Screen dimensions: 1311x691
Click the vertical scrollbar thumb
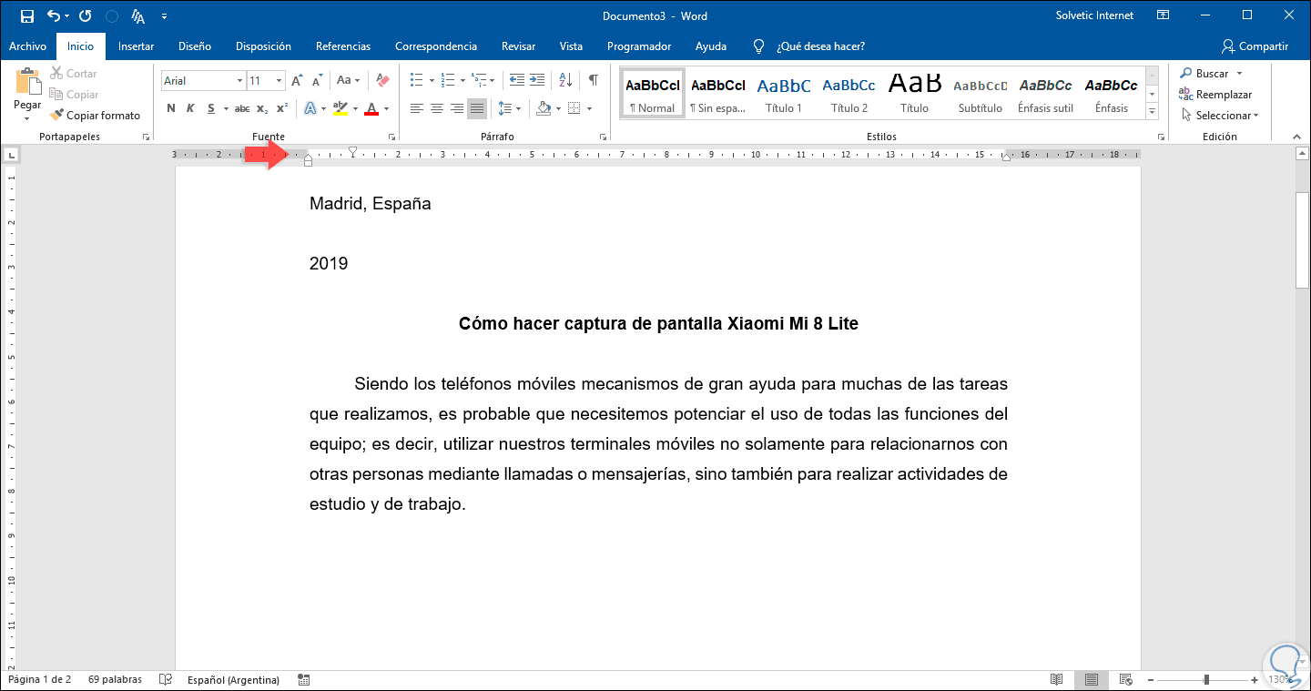pyautogui.click(x=1302, y=240)
